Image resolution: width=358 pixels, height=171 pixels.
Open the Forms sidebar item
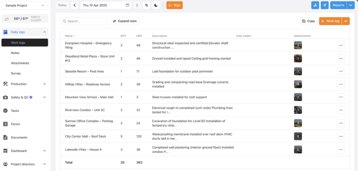point(15,124)
